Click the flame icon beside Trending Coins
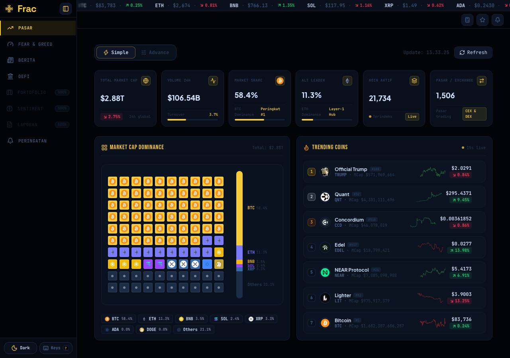 306,148
